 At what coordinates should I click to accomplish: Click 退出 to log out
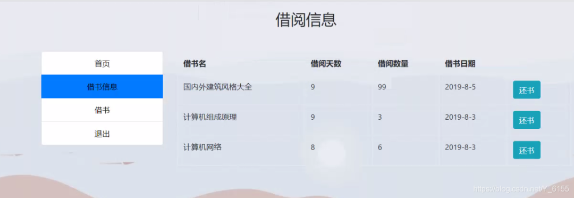[x=102, y=134]
